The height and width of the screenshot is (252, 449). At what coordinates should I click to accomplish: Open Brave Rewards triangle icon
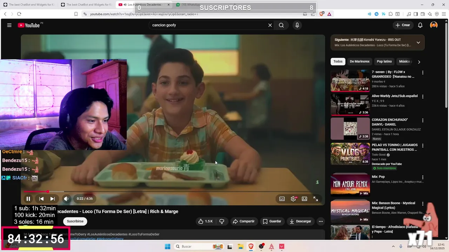(329, 14)
